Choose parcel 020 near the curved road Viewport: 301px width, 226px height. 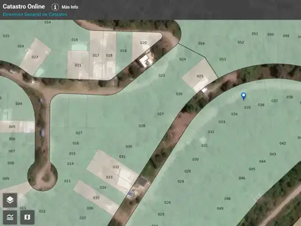pos(144,43)
